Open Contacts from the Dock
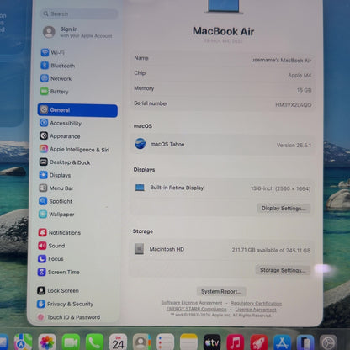The height and width of the screenshot is (350, 350). pos(141,342)
